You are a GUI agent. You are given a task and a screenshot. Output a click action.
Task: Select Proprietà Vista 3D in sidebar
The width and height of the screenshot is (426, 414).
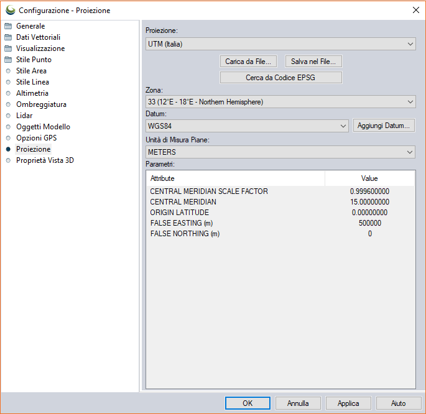tap(45, 160)
